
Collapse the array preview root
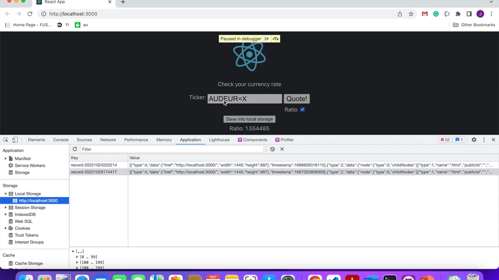tap(73, 251)
